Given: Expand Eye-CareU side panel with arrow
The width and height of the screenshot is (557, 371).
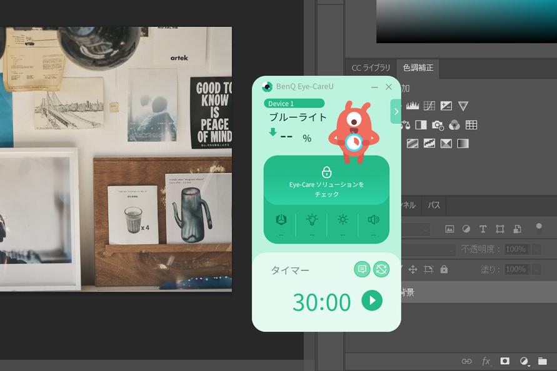Looking at the screenshot, I should point(396,111).
